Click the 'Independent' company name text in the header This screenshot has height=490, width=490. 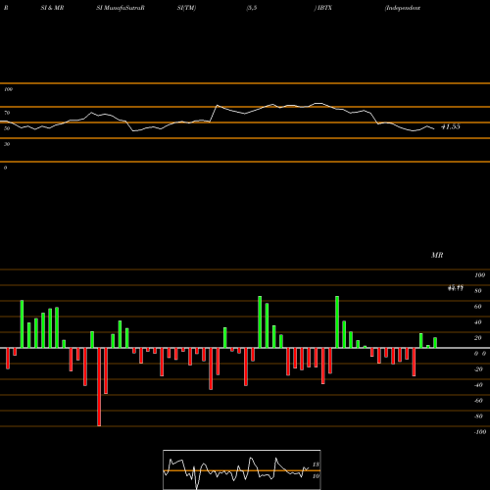pyautogui.click(x=403, y=8)
